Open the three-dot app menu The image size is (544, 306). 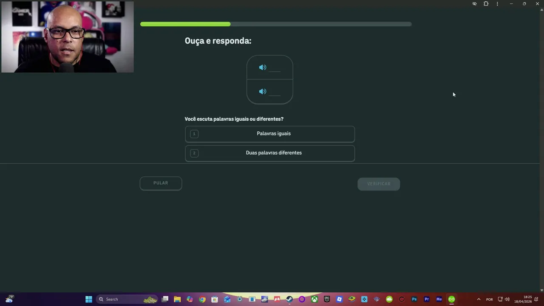pos(497,4)
